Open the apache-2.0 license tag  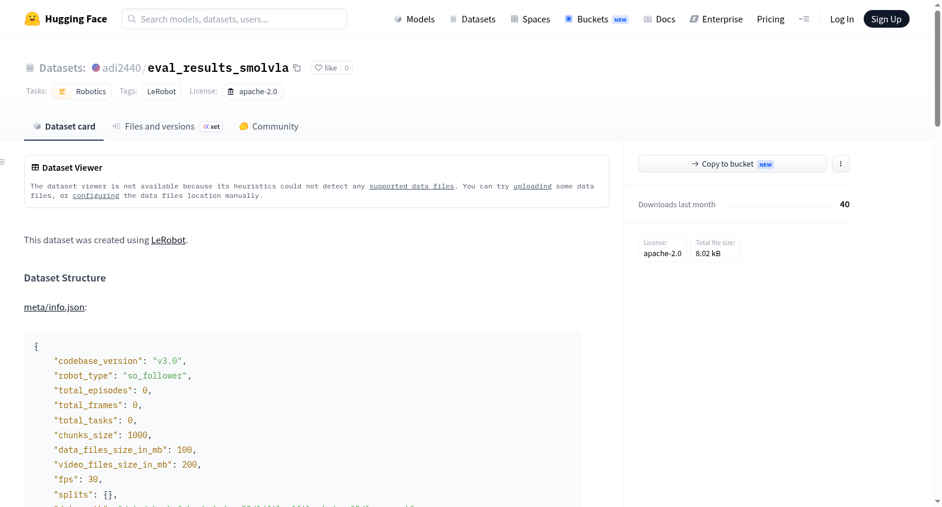click(253, 91)
